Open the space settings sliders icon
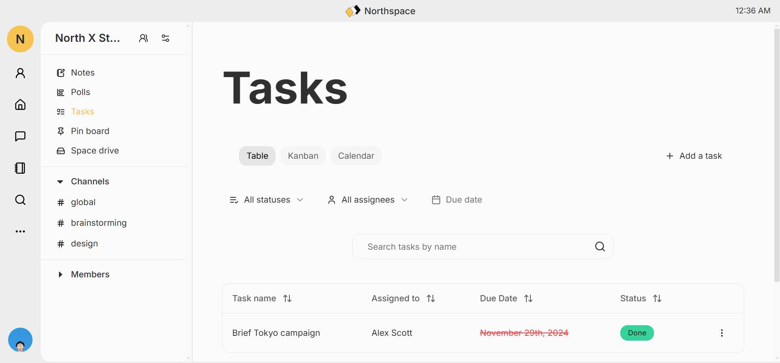 (x=165, y=38)
